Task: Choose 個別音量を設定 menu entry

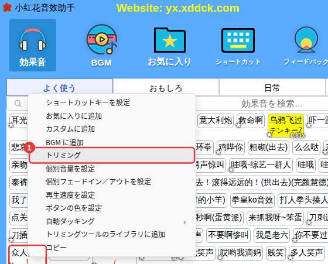Action: point(70,169)
